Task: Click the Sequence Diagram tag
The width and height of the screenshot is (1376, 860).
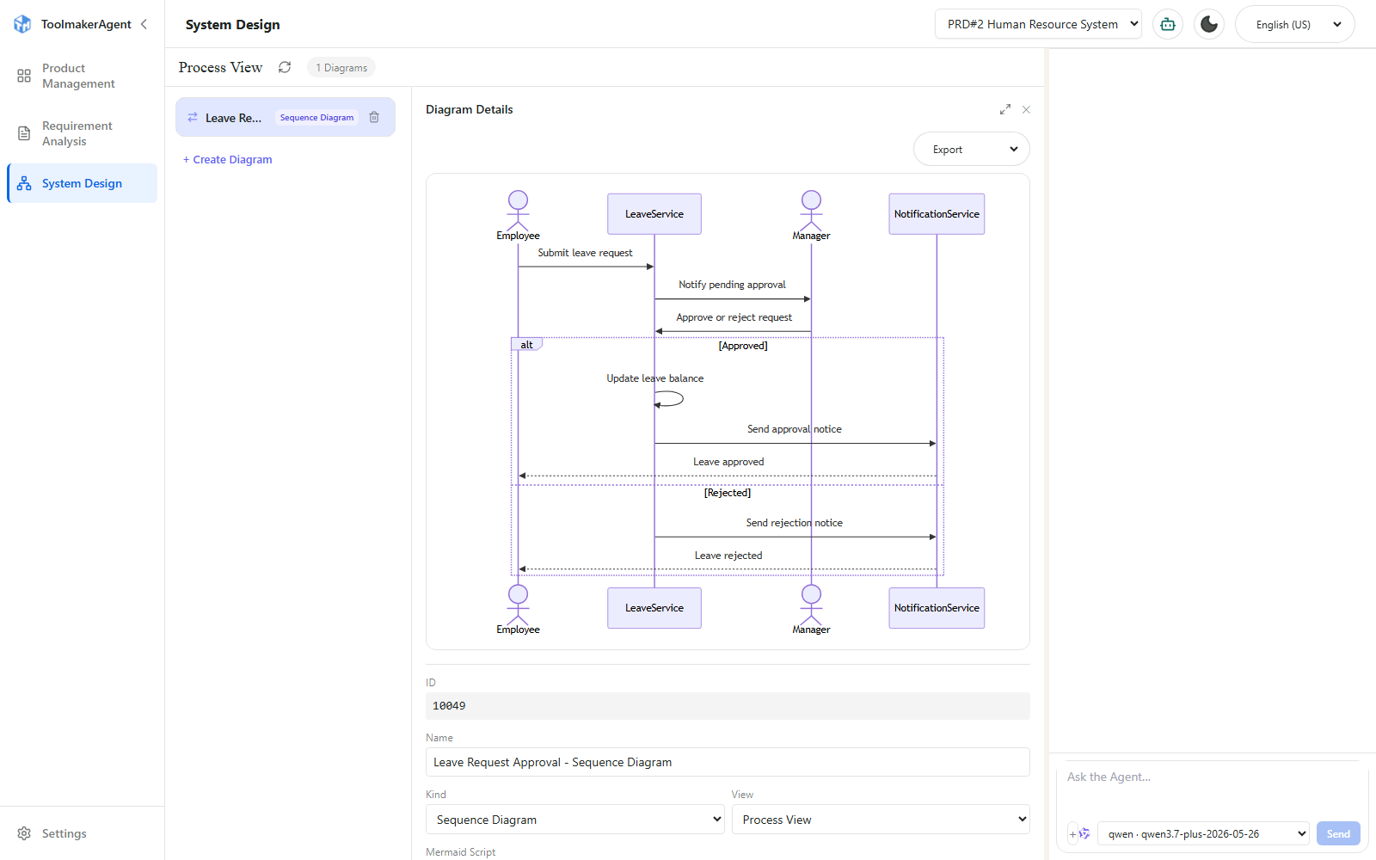Action: (x=316, y=118)
